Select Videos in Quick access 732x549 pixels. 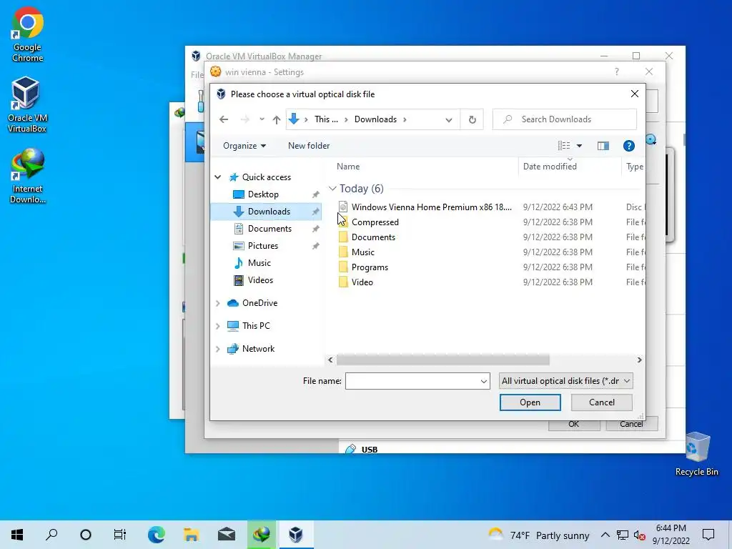(x=260, y=280)
